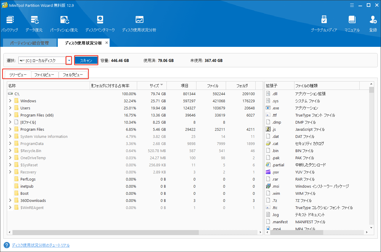The image size is (381, 252).
Task: Select the .dll extension icon
Action: click(x=268, y=94)
